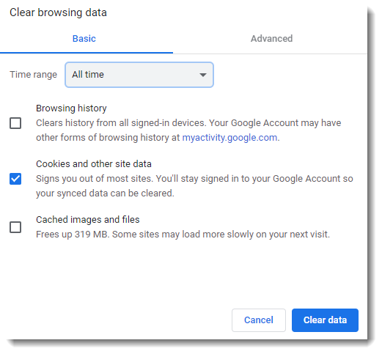Select the Cookies and other site data label

(94, 164)
